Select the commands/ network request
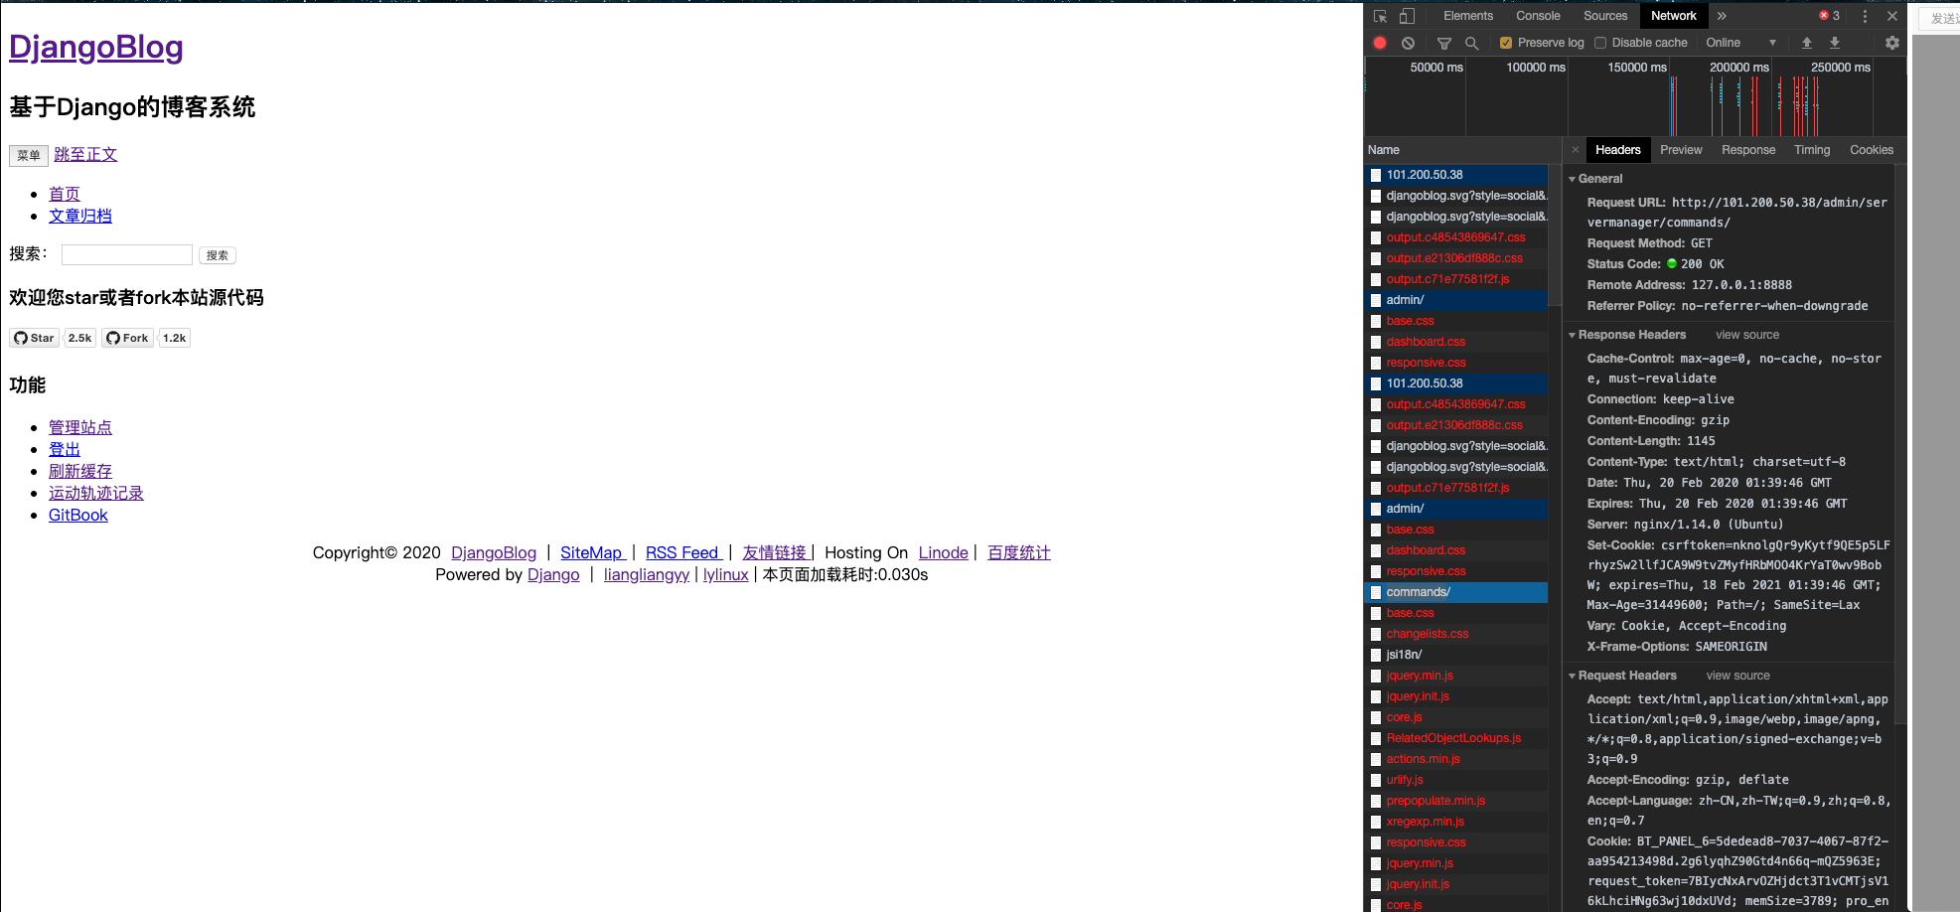Image resolution: width=1960 pixels, height=912 pixels. [1456, 592]
